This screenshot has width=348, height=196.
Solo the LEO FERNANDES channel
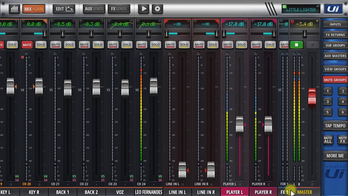pos(156,45)
